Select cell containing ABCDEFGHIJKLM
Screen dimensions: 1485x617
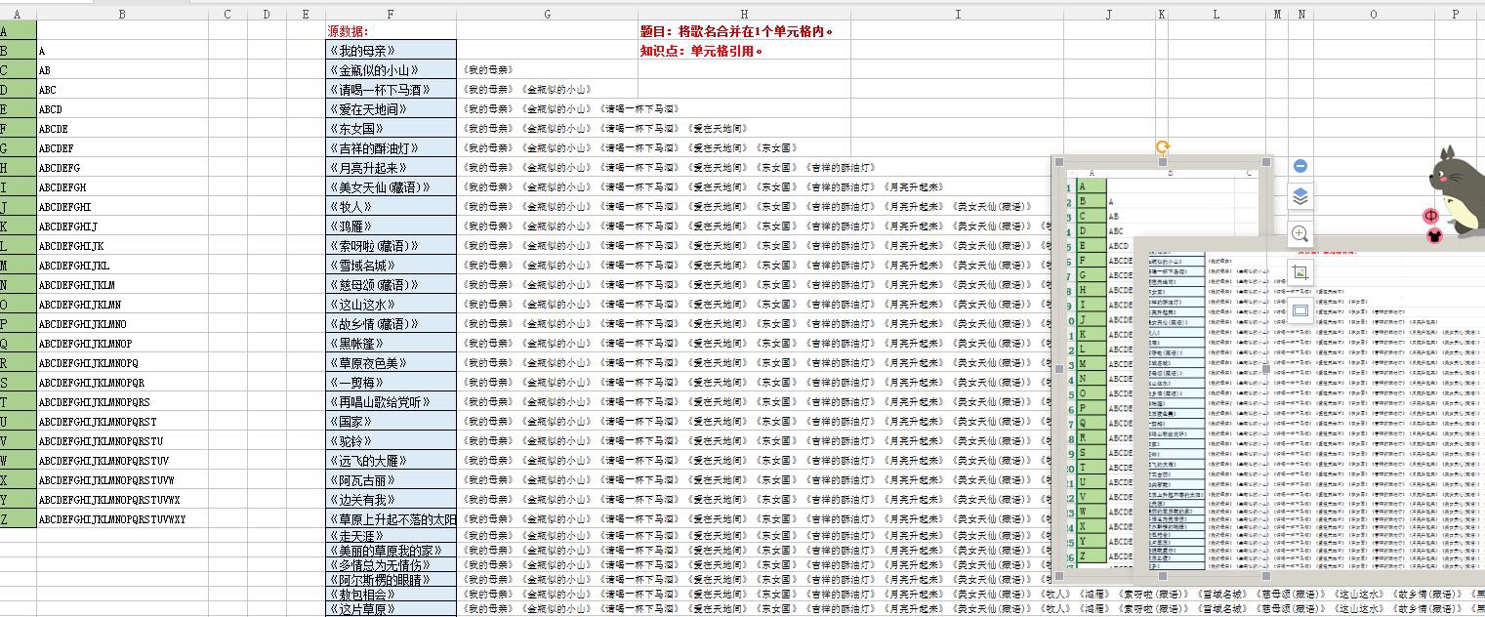tap(121, 285)
